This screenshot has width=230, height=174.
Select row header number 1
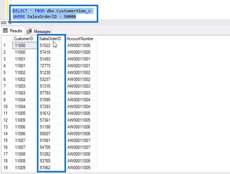[x=4, y=46]
